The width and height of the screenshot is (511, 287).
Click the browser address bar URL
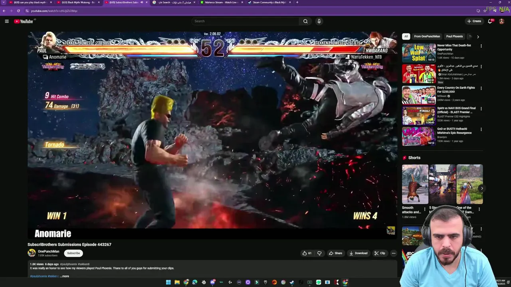point(54,11)
